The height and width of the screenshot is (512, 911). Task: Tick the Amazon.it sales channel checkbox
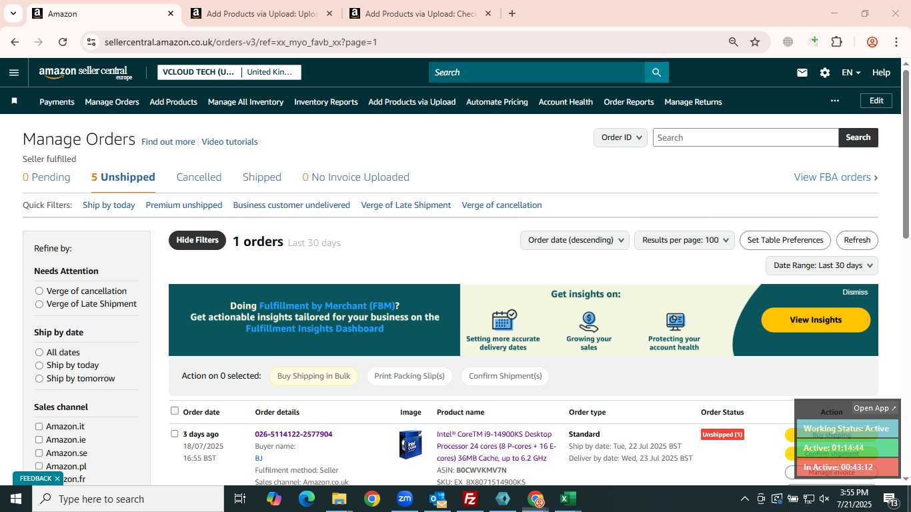click(x=39, y=427)
